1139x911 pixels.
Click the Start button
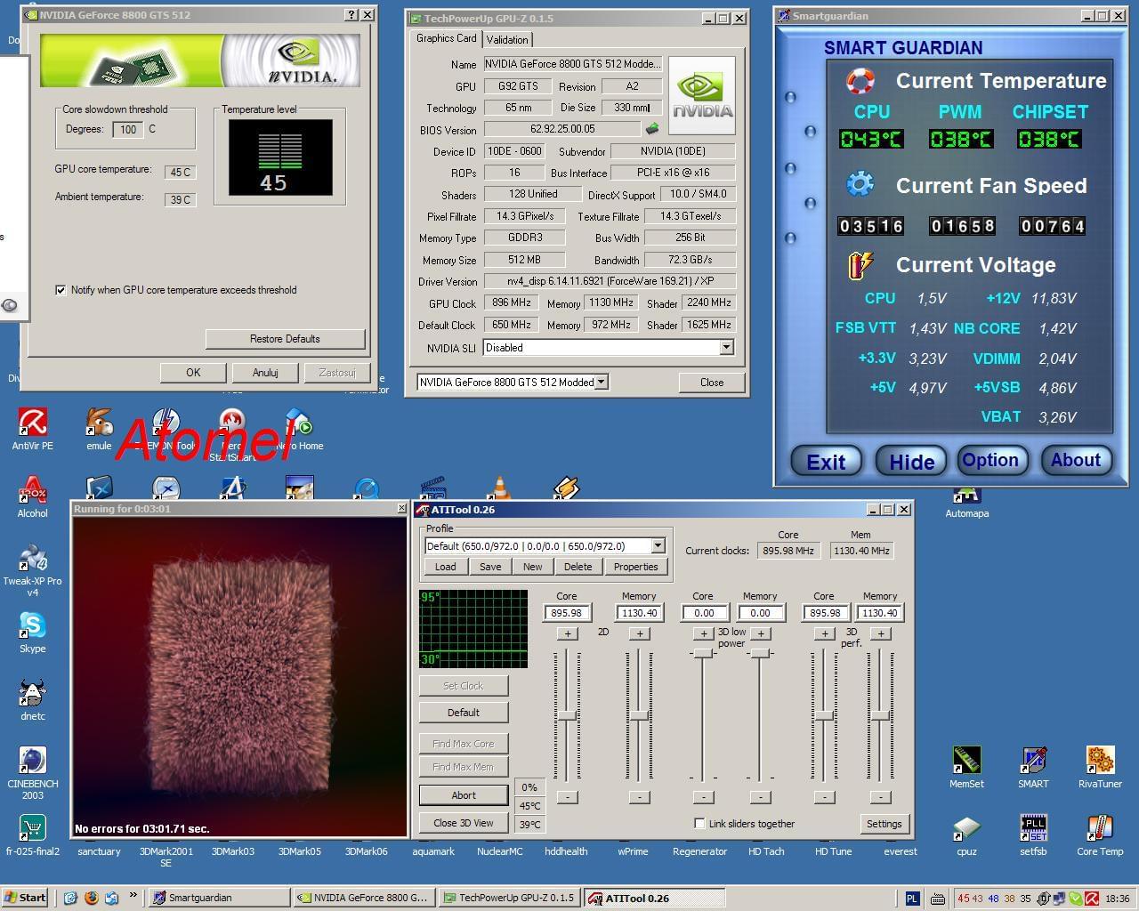coord(25,898)
